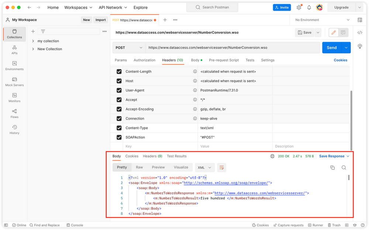Uncheck the Content-Type header checkbox
The width and height of the screenshot is (369, 230).
pyautogui.click(x=119, y=128)
